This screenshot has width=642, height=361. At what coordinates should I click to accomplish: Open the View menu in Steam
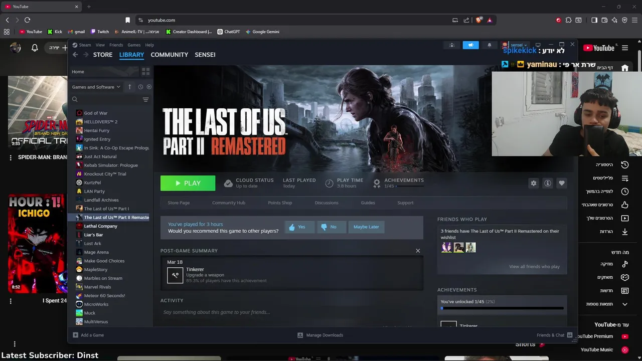[x=100, y=45]
